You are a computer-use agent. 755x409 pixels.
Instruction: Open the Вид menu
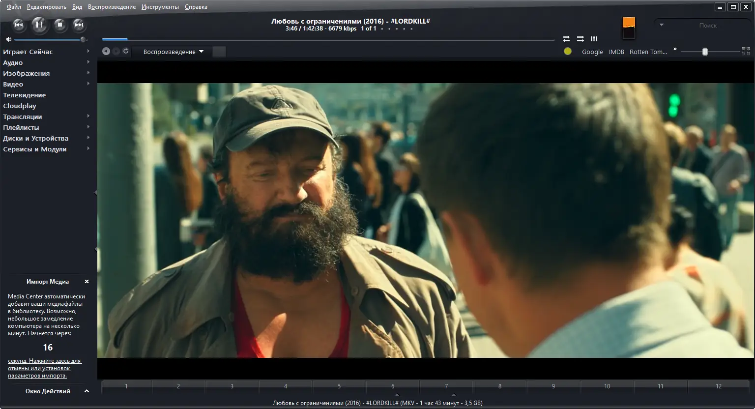pyautogui.click(x=77, y=7)
